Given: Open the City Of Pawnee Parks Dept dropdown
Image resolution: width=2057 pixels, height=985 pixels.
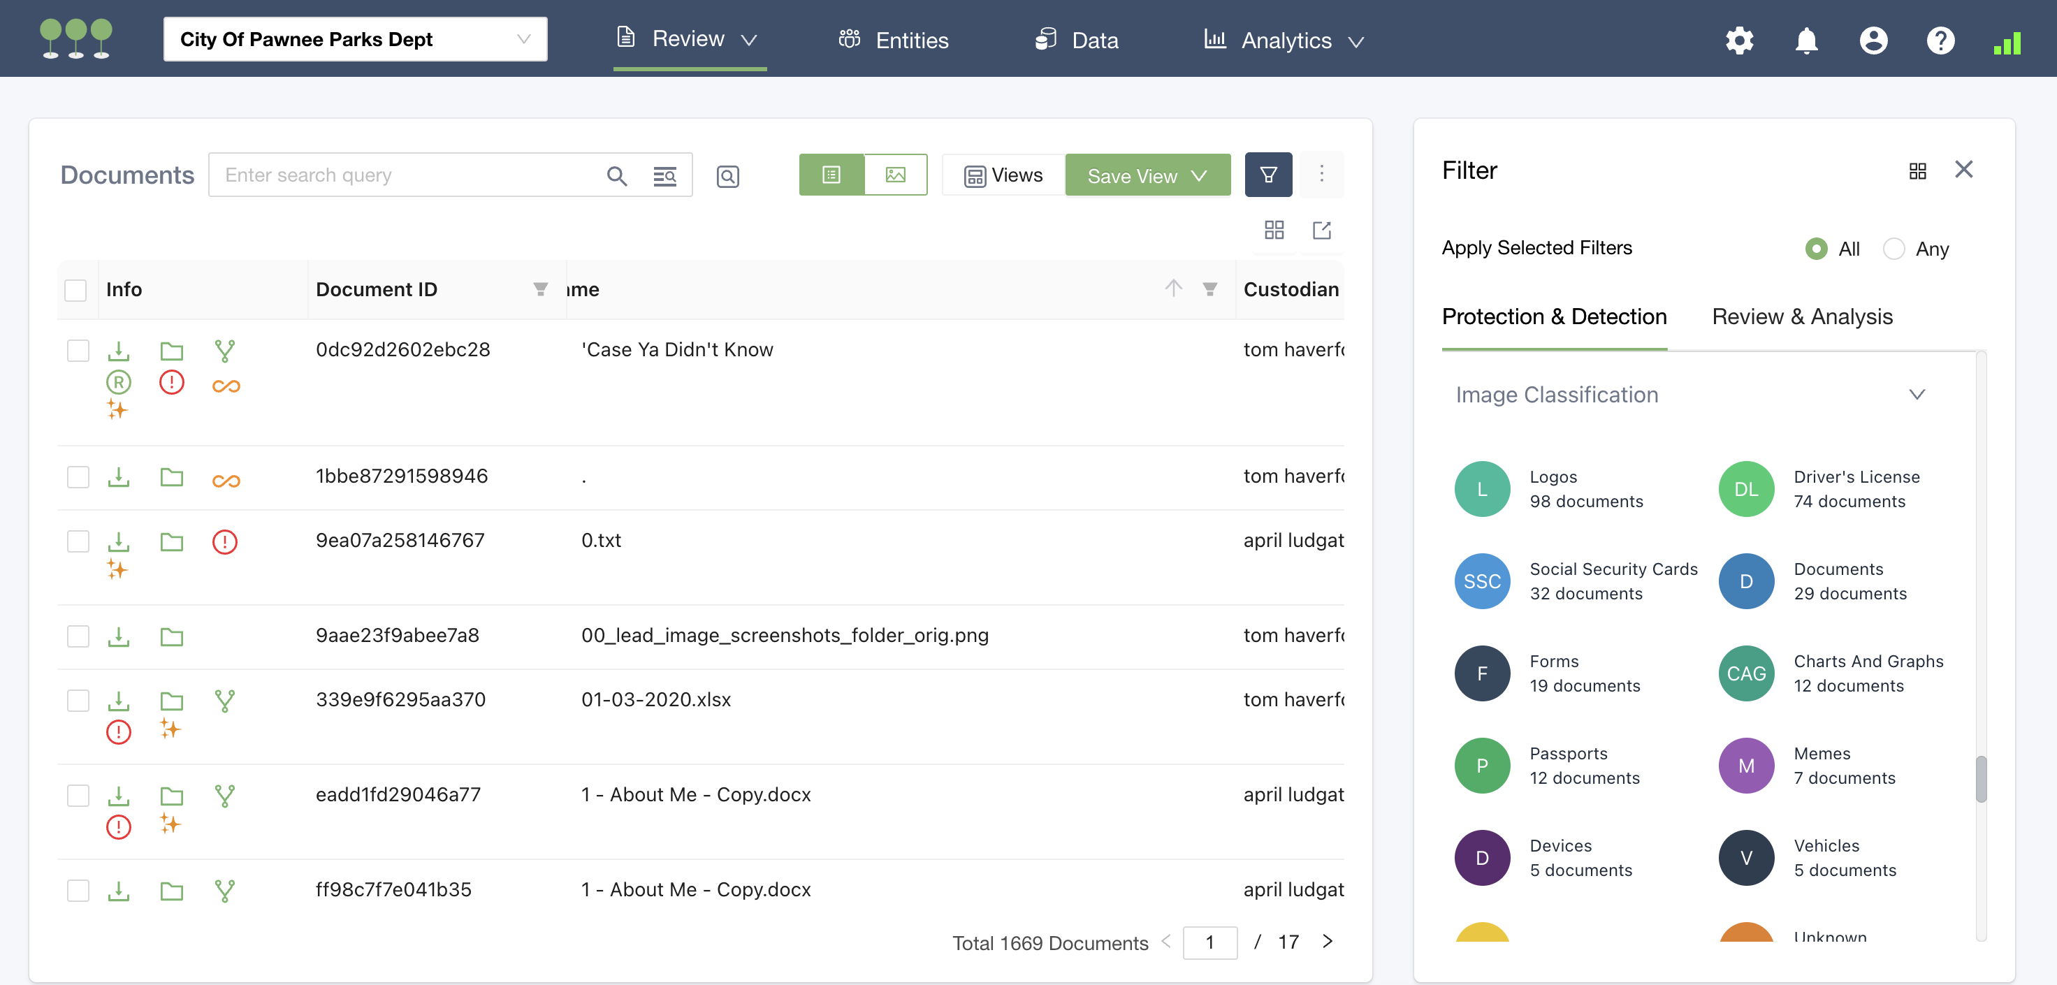Looking at the screenshot, I should pos(354,39).
